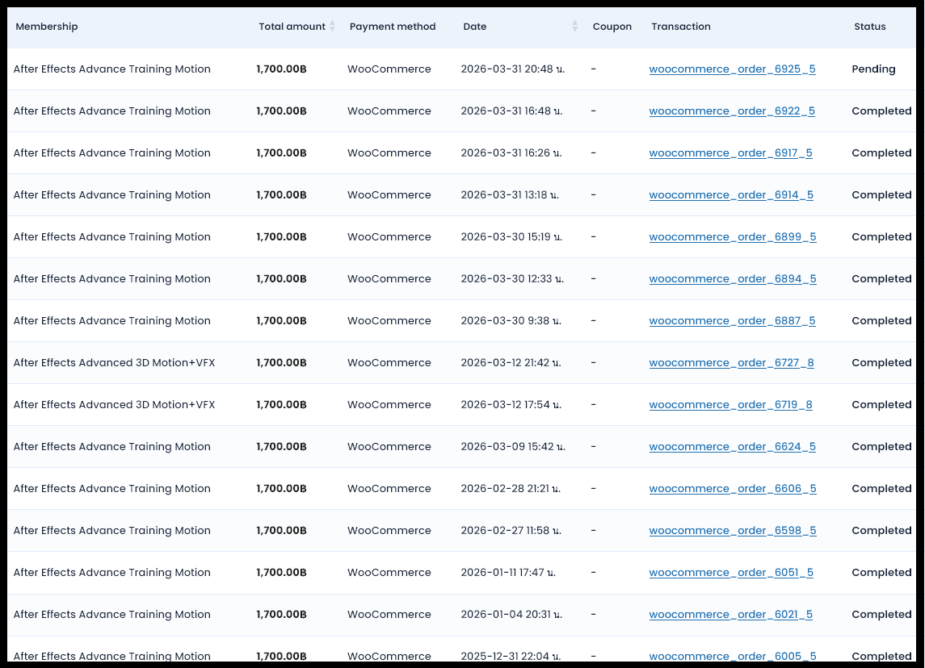Viewport: 925px width, 668px height.
Task: Click the Membership column header
Action: click(x=47, y=27)
